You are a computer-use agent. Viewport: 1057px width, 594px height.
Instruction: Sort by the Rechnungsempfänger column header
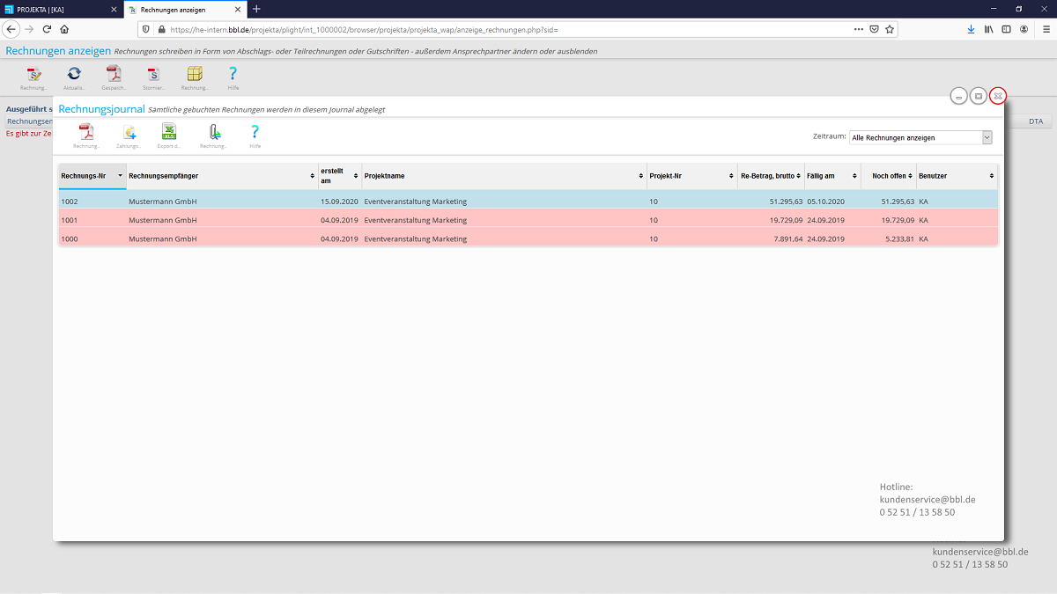click(222, 176)
